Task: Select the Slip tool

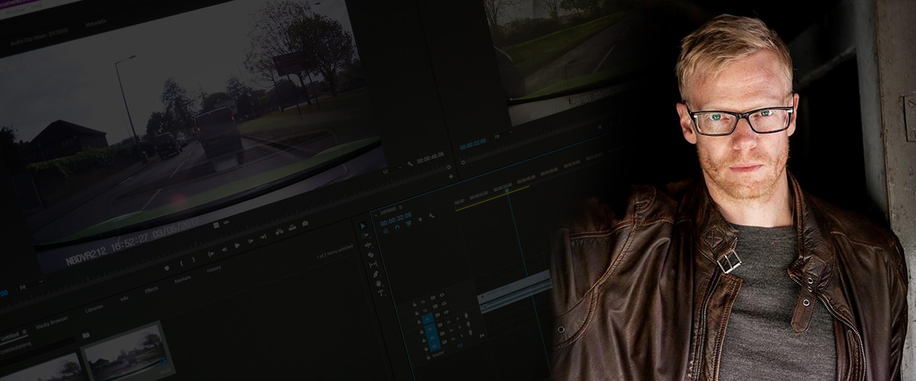Action: pos(373,264)
